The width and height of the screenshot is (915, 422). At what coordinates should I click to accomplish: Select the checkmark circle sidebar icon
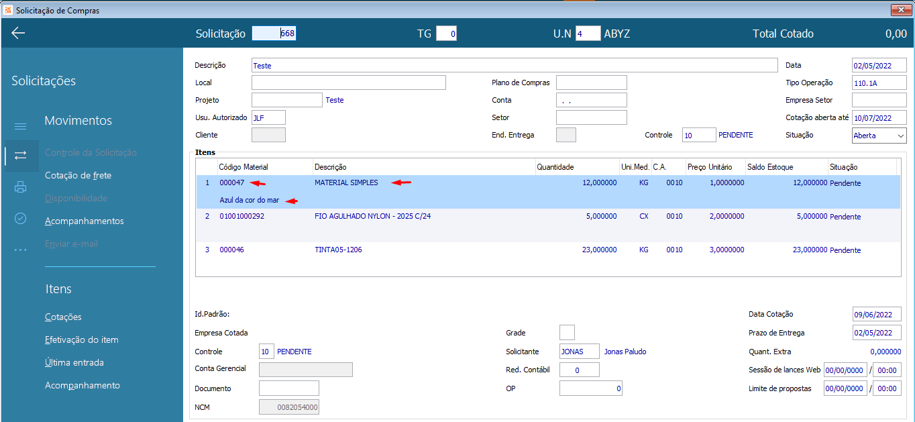click(21, 218)
